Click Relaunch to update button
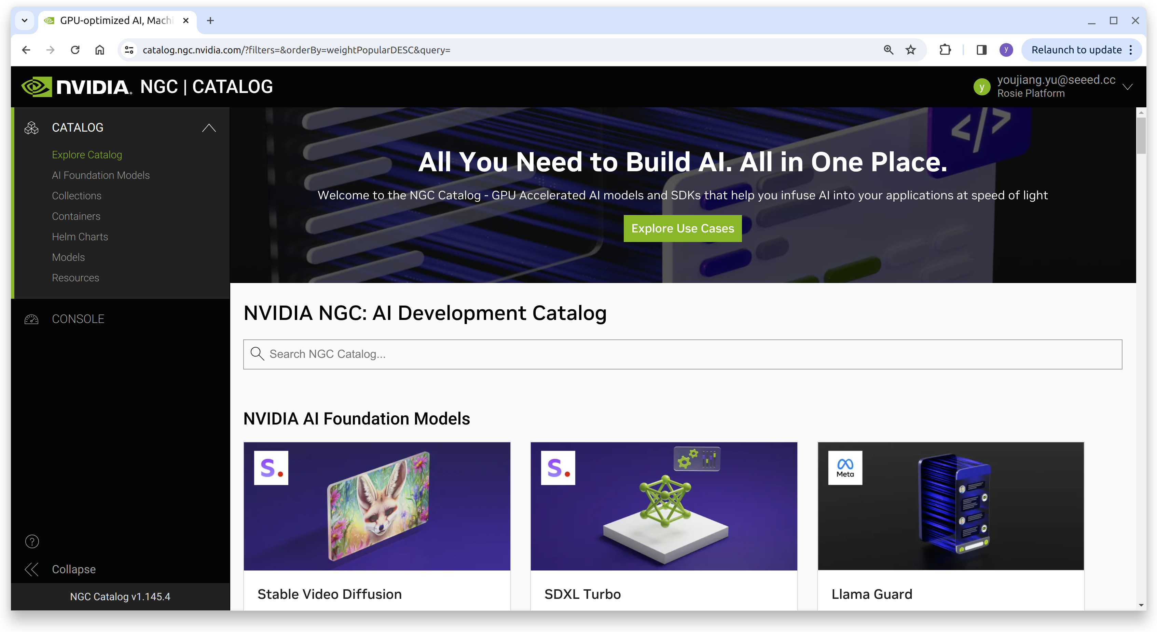1157x632 pixels. pos(1076,50)
